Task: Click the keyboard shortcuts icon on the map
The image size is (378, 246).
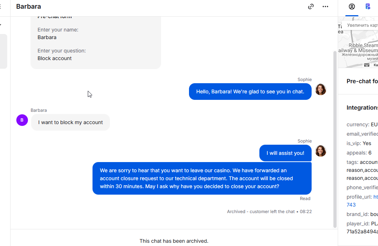Action: click(367, 65)
